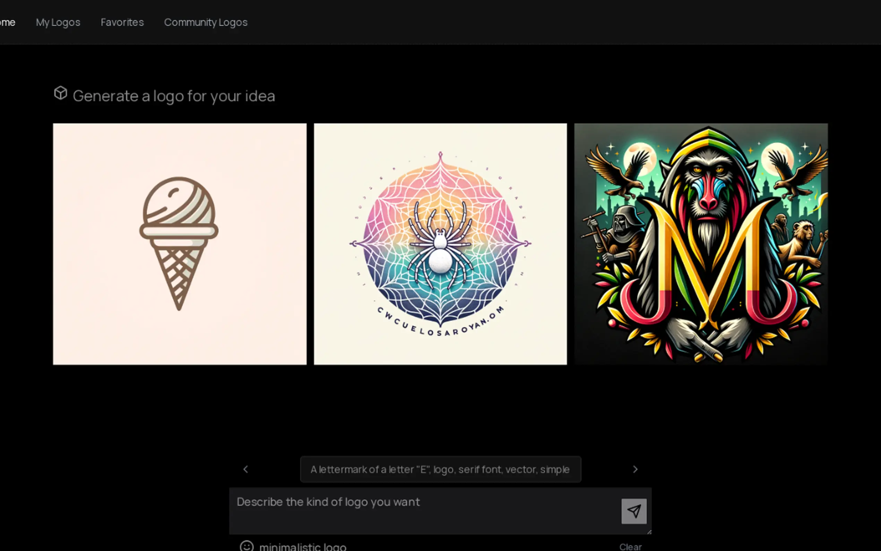Grab the textarea resize handle at its corner
The image size is (881, 551).
point(649,532)
